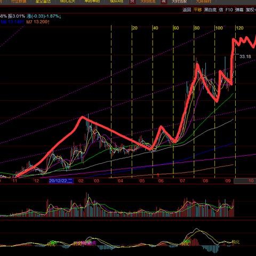Click month label 03 on the time axis
The height and width of the screenshot is (256, 256).
tap(97, 181)
